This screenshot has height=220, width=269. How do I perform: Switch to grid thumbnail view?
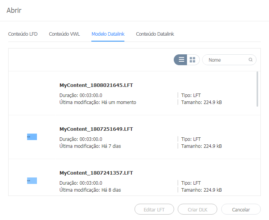pyautogui.click(x=193, y=60)
